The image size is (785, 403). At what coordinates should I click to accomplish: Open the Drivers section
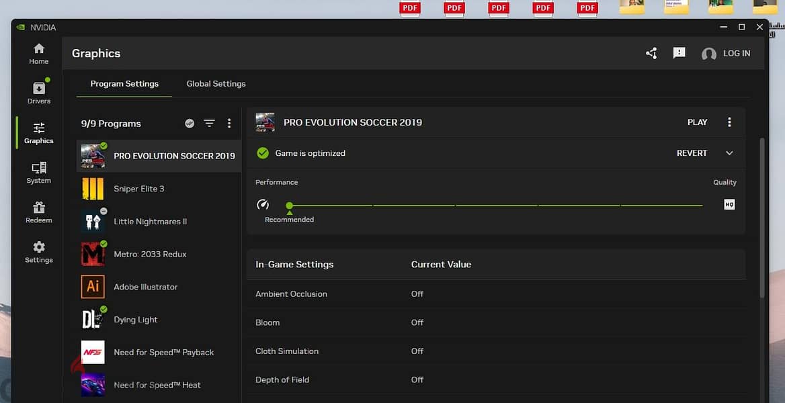coord(38,93)
